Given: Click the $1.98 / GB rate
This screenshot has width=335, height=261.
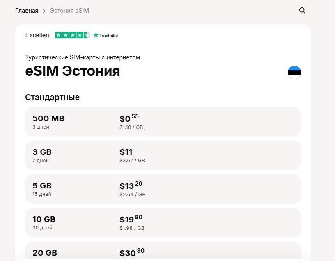Looking at the screenshot, I should pos(132,228).
